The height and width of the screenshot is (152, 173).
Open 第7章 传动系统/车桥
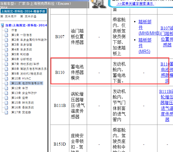pos(25,64)
